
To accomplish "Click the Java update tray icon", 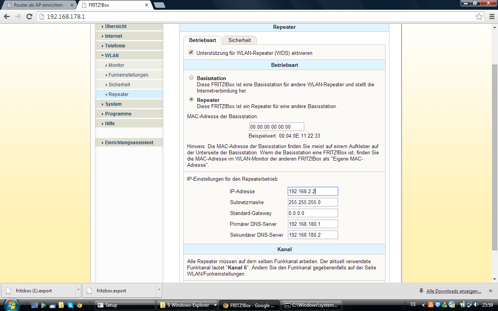I will (x=431, y=304).
